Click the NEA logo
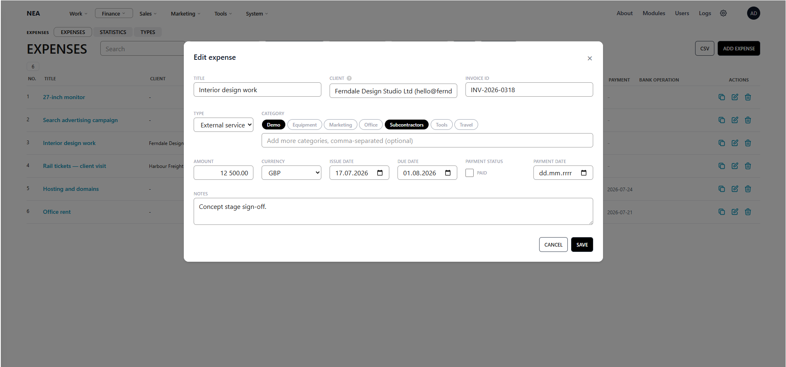Screen dimensions: 786x367 33,13
